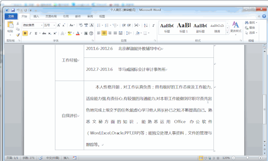Open the borders dropdown arrow

click(149, 33)
